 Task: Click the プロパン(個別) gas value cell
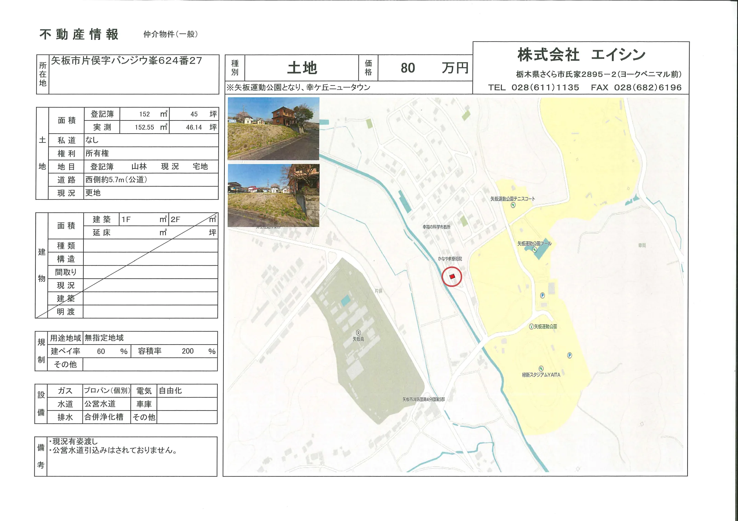click(107, 391)
